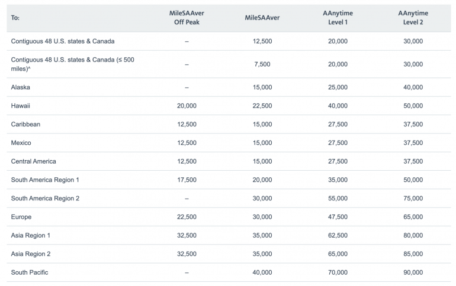The image size is (456, 286).
Task: Select the Caribbean row label
Action: [27, 124]
